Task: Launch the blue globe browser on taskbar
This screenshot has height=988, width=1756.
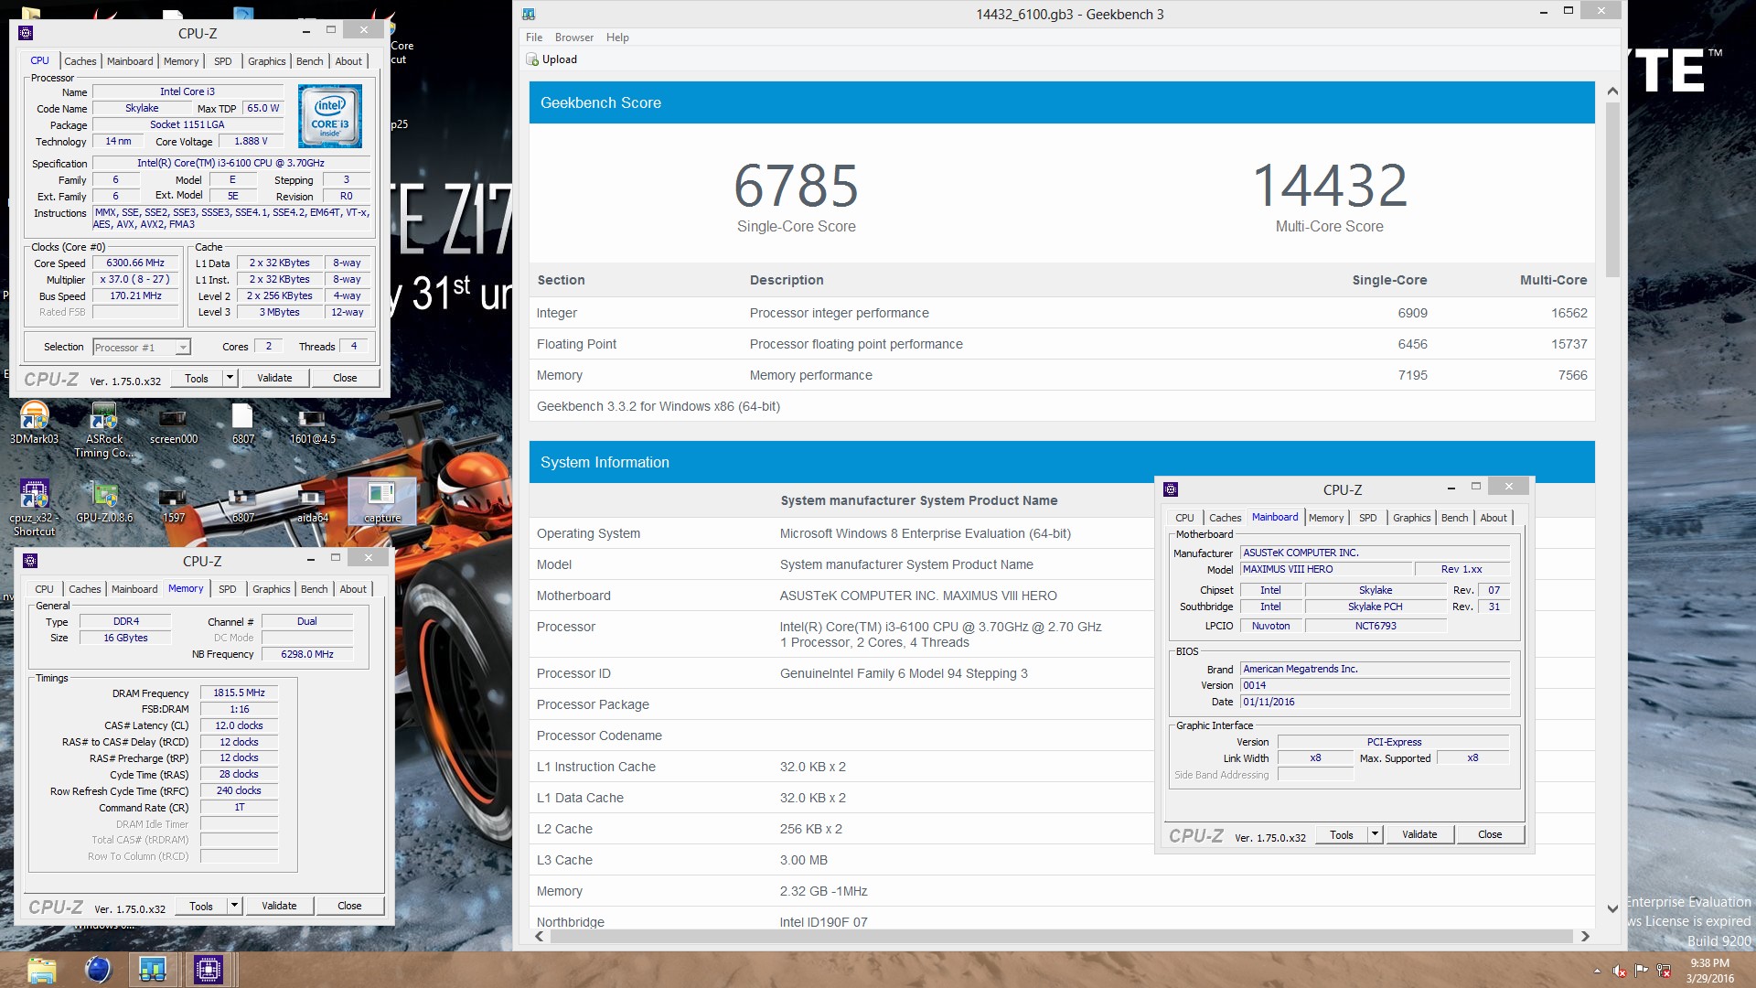Action: tap(97, 970)
